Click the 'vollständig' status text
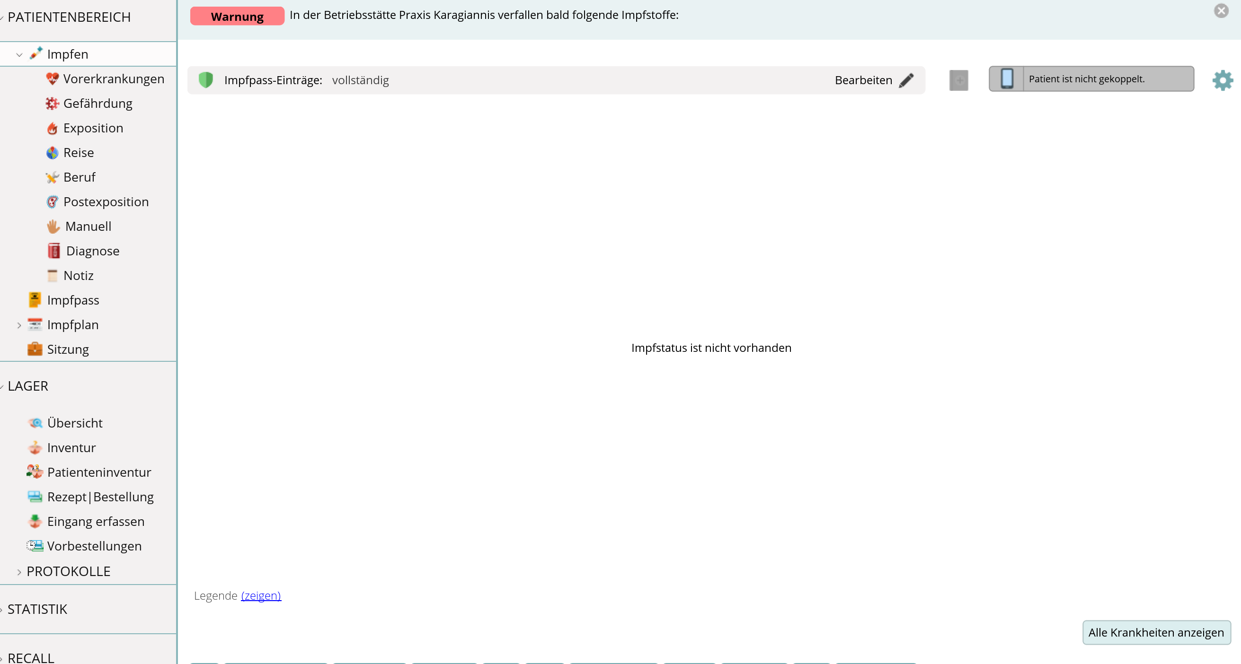Screen dimensions: 1241x664 click(360, 80)
